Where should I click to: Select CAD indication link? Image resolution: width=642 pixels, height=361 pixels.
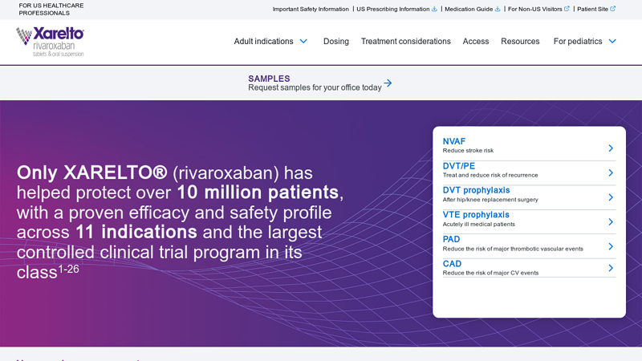click(452, 264)
